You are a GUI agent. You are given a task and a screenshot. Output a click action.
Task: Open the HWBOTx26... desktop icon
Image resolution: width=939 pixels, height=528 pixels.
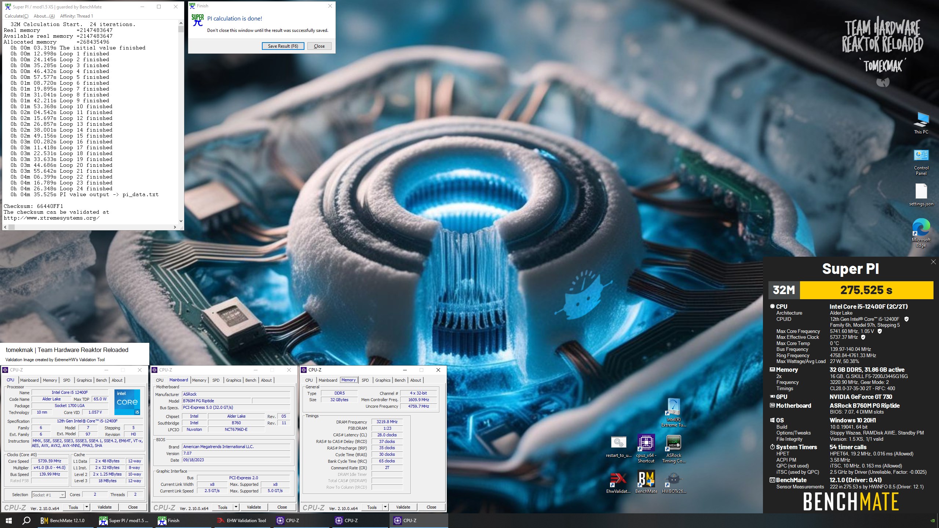coord(673,483)
